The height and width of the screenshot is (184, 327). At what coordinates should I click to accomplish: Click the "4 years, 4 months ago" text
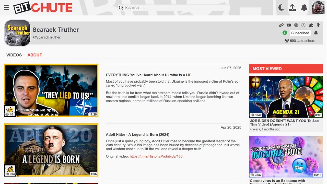265,129
